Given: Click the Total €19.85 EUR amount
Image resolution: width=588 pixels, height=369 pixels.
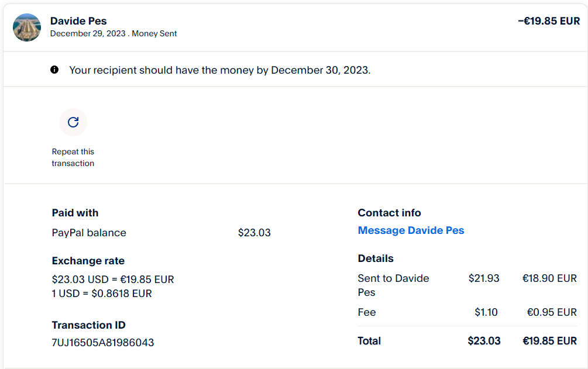Looking at the screenshot, I should click(x=549, y=341).
